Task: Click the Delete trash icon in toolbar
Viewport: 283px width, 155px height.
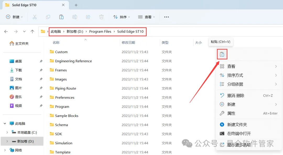Action: (x=101, y=17)
